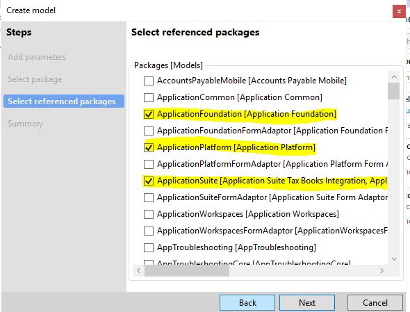
Task: Check the AccountsPayableMobile package checkbox
Action: (149, 81)
